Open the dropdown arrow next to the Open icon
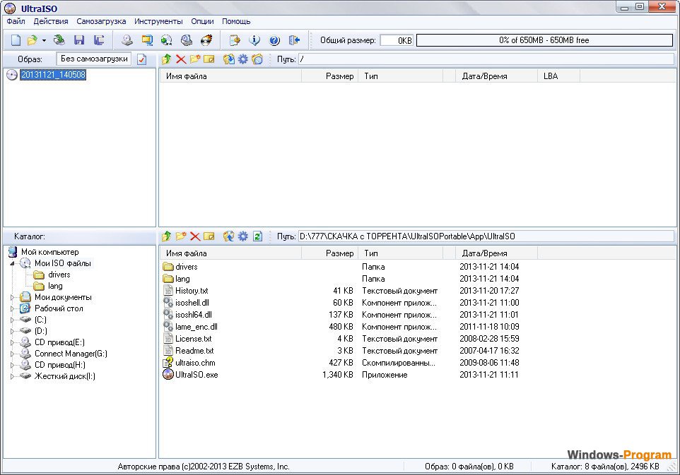The image size is (680, 475). pyautogui.click(x=44, y=41)
